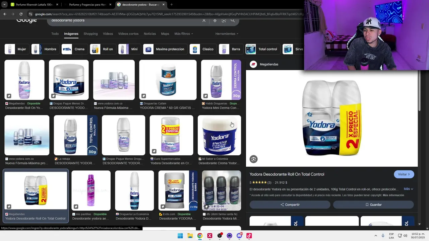Viewport: 429px width, 241px height.
Task: Reload the page
Action: tap(21, 14)
